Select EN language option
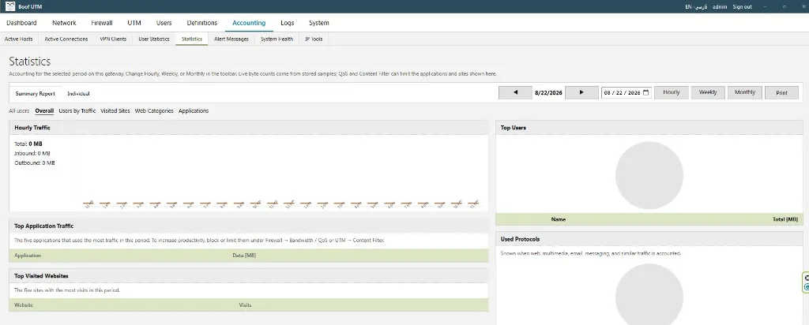Viewport: 809px width, 325px height. [688, 6]
